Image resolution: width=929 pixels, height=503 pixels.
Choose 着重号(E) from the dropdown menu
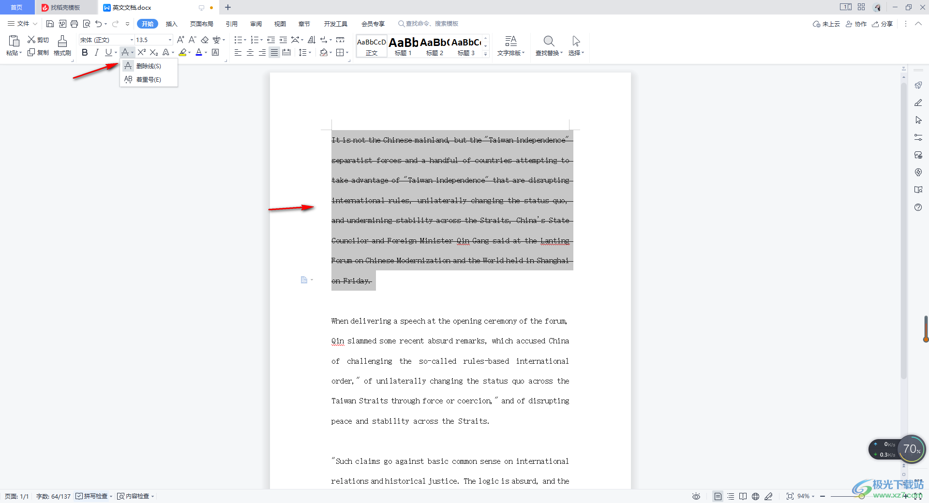(149, 79)
